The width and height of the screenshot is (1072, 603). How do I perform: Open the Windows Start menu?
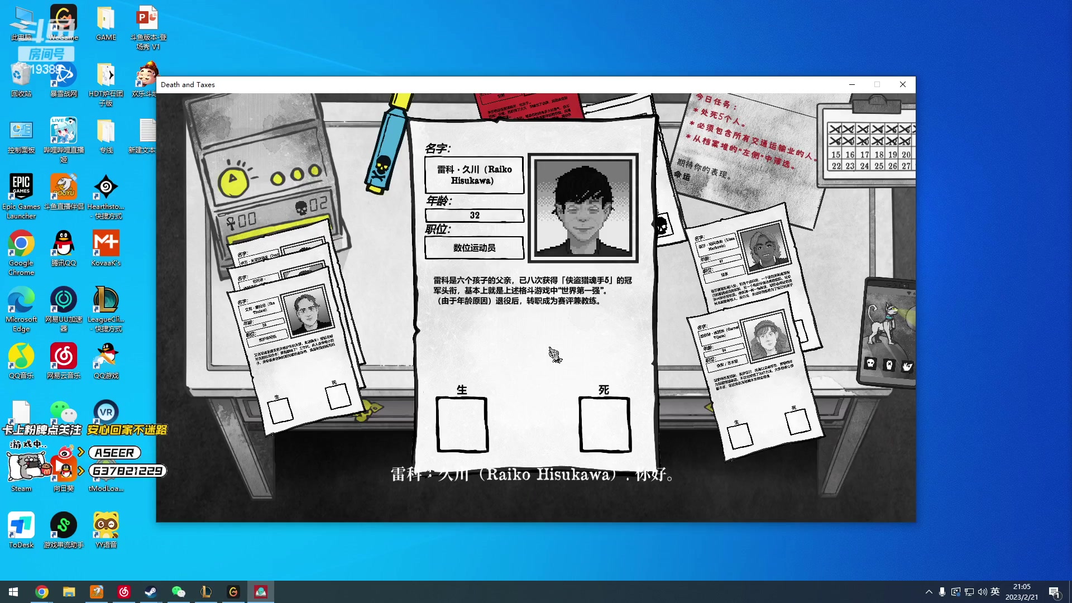point(12,592)
